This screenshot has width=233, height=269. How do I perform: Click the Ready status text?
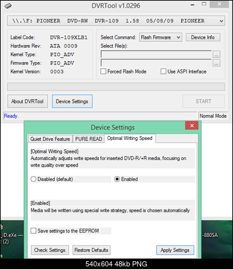point(11,116)
